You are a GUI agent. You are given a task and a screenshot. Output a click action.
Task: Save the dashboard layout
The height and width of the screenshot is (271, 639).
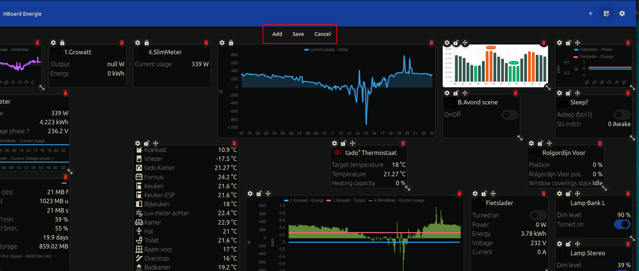tap(298, 34)
